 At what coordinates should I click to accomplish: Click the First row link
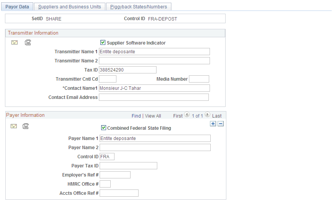click(x=178, y=116)
